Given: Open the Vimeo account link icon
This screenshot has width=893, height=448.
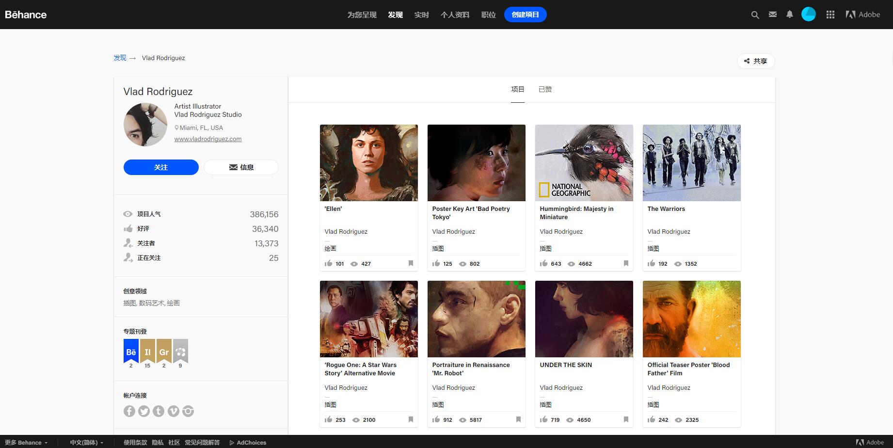Looking at the screenshot, I should (x=174, y=411).
